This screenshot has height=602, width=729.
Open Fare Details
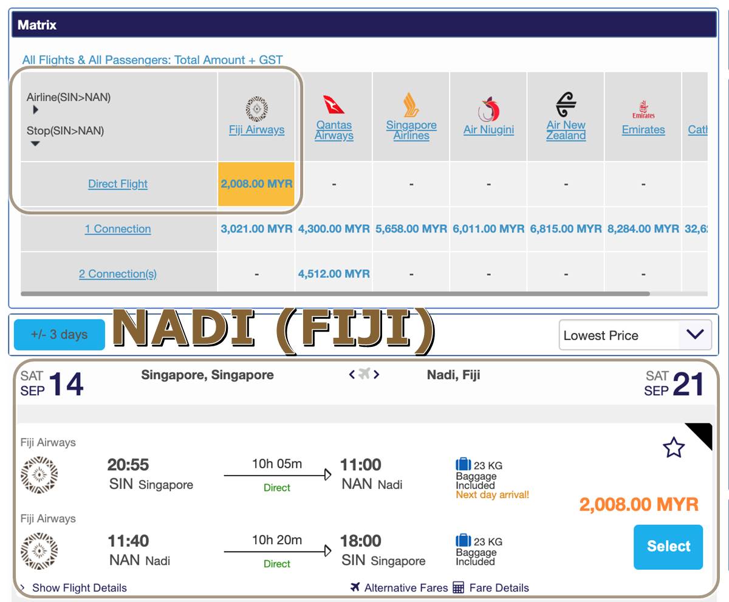pos(499,587)
